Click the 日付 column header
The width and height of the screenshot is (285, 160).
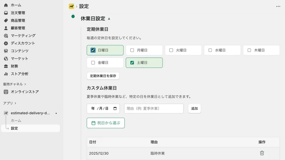pos(93,142)
